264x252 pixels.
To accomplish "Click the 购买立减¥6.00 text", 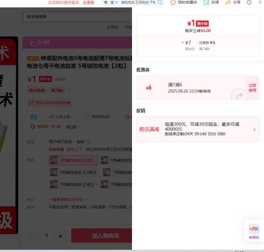I will pos(198,31).
